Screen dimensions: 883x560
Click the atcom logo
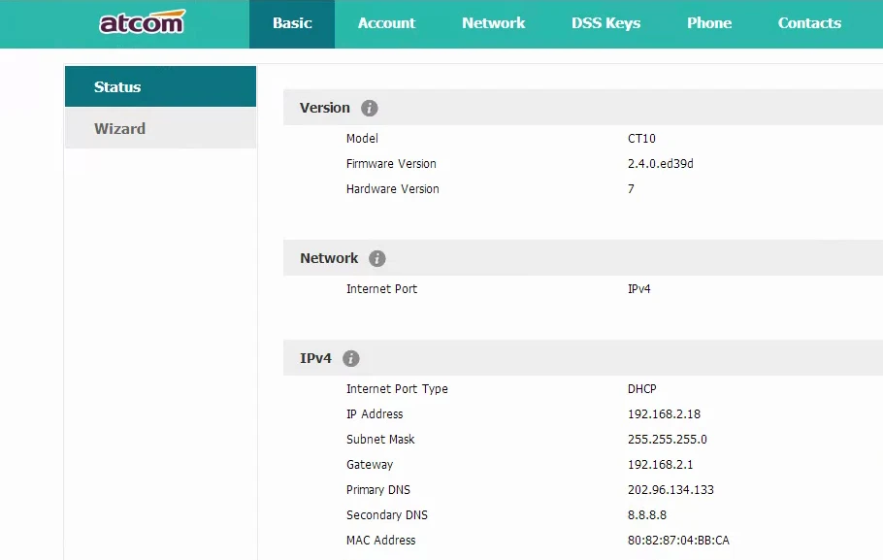[142, 22]
